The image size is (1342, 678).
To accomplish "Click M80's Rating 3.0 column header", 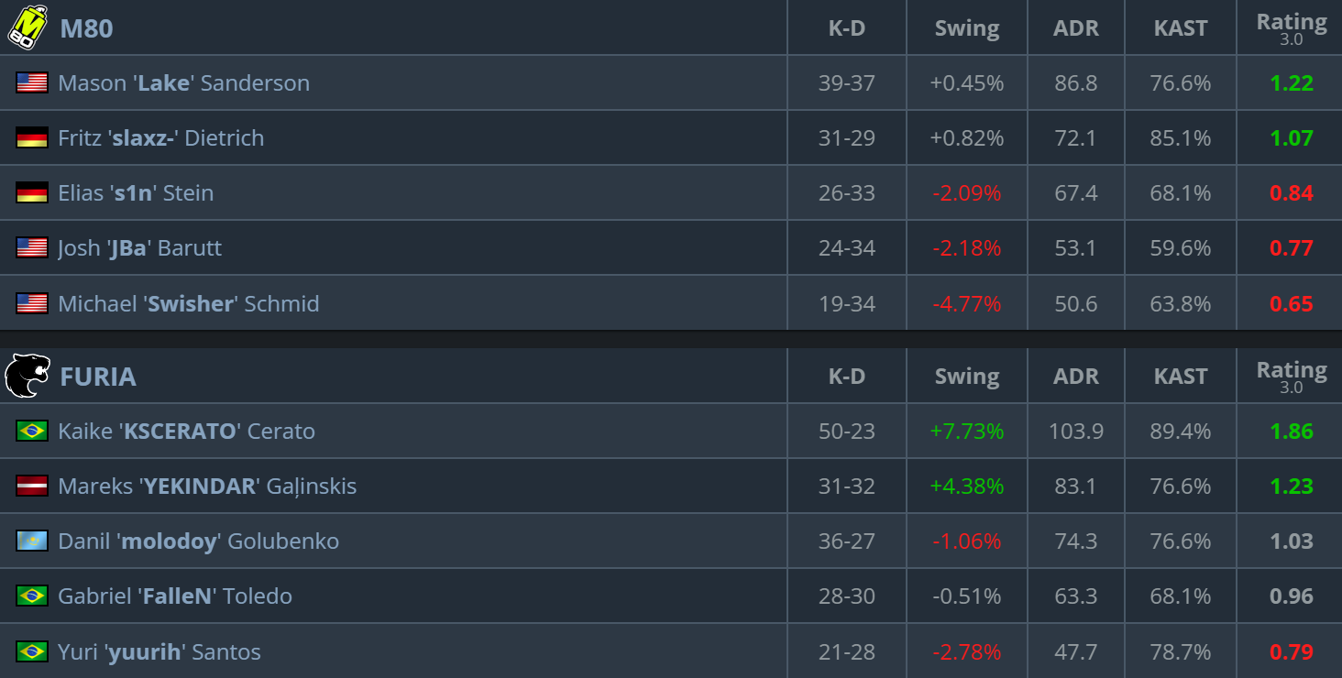I will 1291,28.
